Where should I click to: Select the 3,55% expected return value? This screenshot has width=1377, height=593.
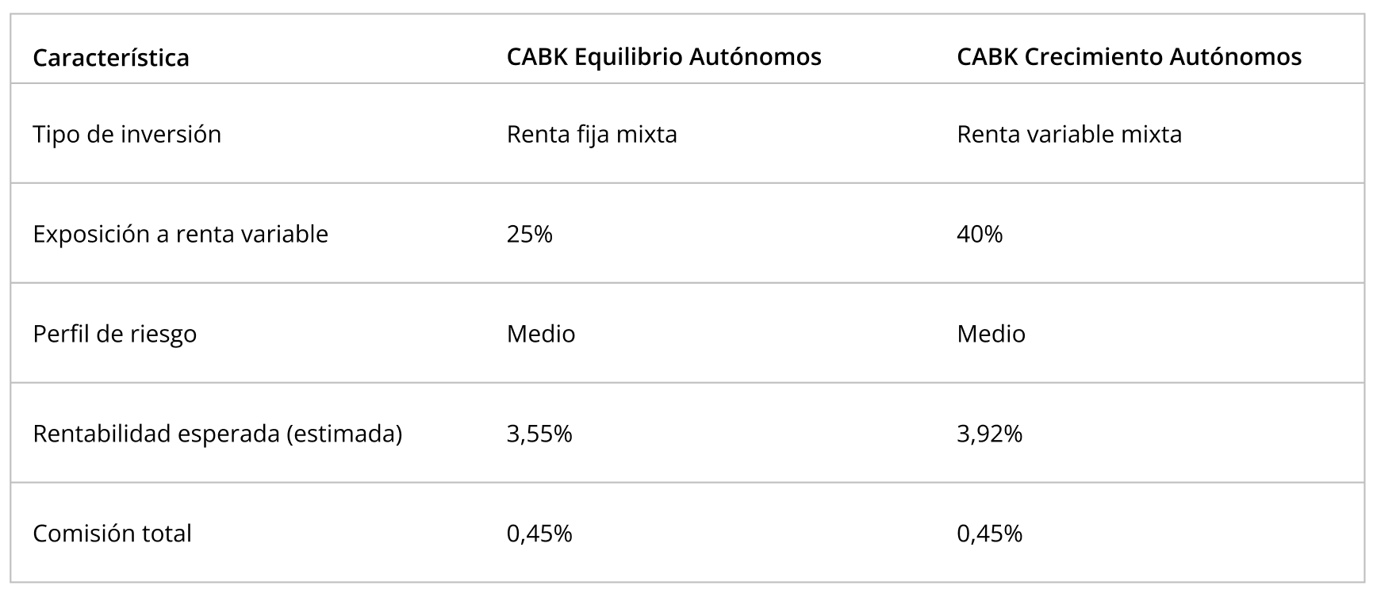pos(539,434)
